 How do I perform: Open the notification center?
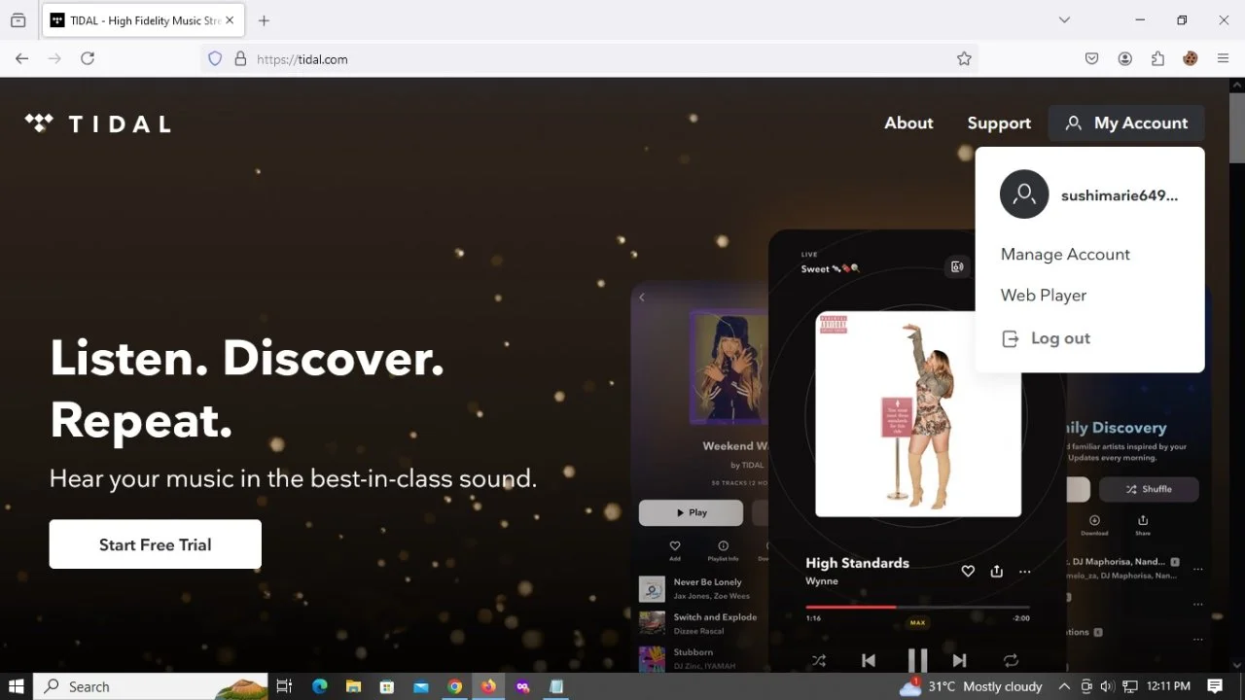point(1215,685)
